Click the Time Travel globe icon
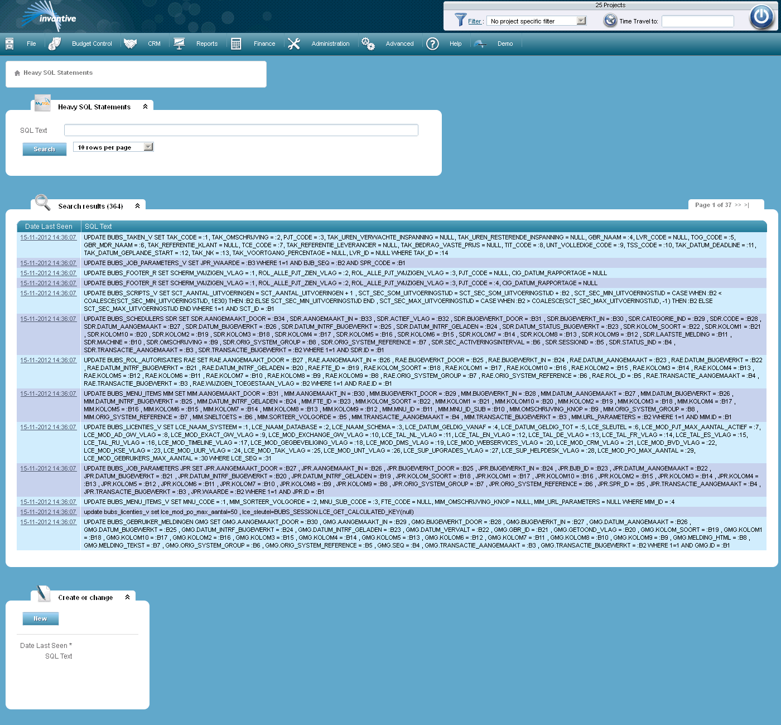 point(609,21)
